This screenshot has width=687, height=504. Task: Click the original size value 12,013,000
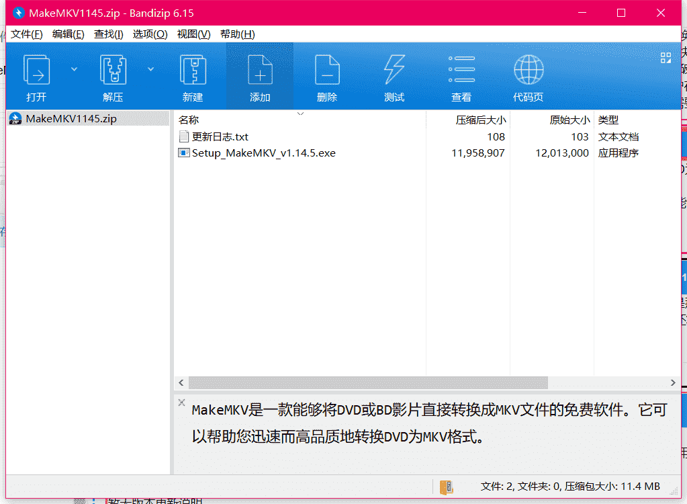[x=562, y=153]
